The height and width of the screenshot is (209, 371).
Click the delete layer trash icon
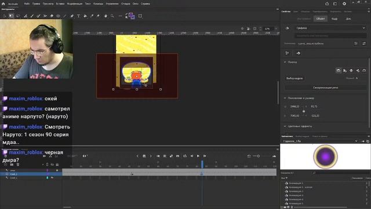(18, 164)
